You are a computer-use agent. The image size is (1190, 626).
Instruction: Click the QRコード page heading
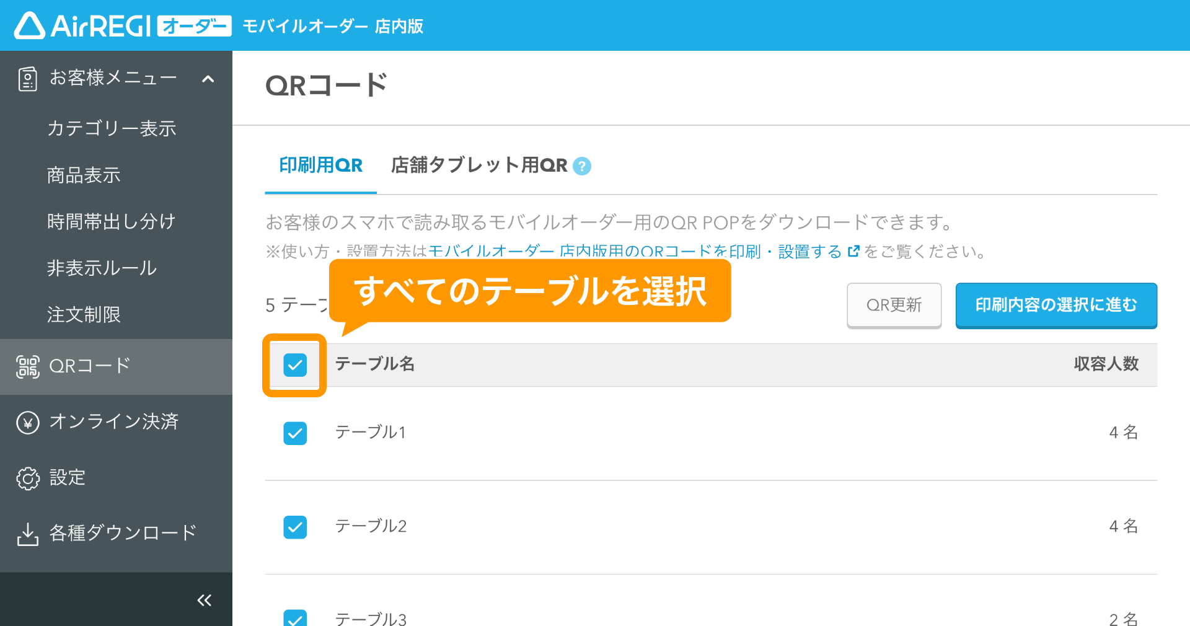tap(327, 85)
